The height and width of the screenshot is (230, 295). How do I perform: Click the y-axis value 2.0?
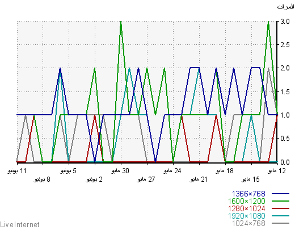285,68
